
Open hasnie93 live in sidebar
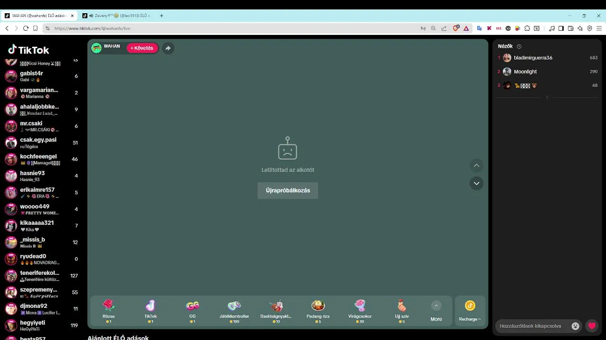(42, 176)
